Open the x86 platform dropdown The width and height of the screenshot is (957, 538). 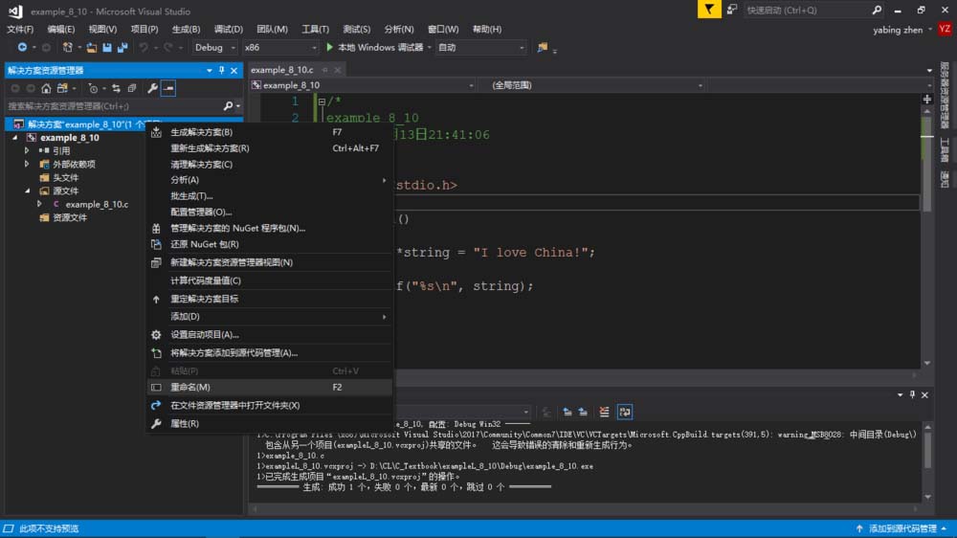point(279,48)
